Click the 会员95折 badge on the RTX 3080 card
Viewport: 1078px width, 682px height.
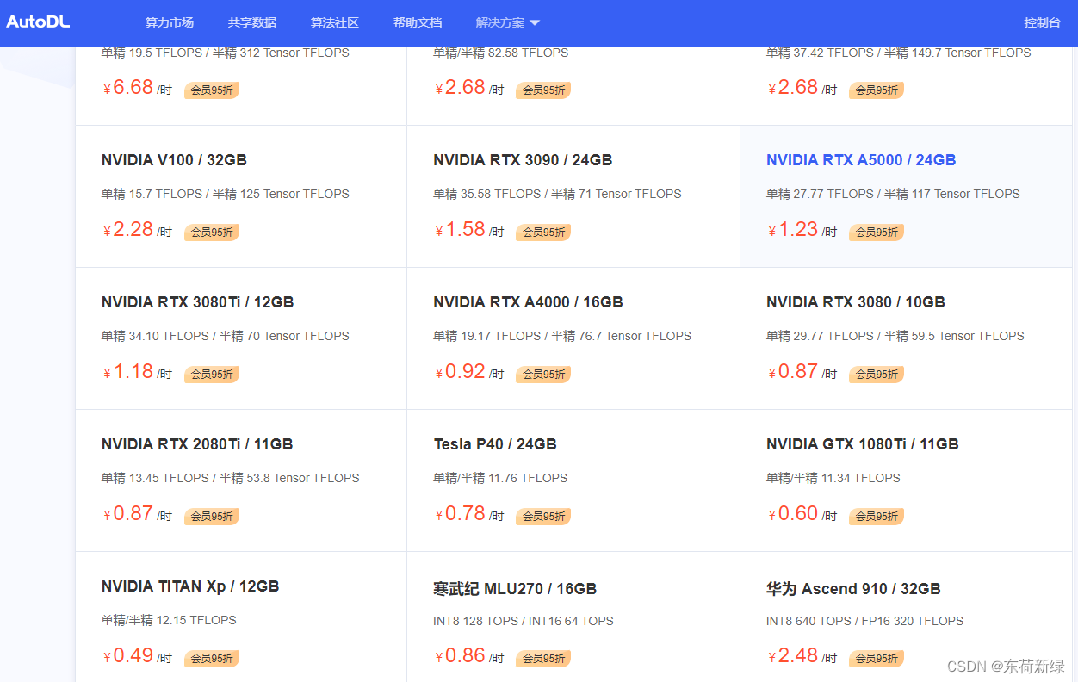(x=877, y=374)
